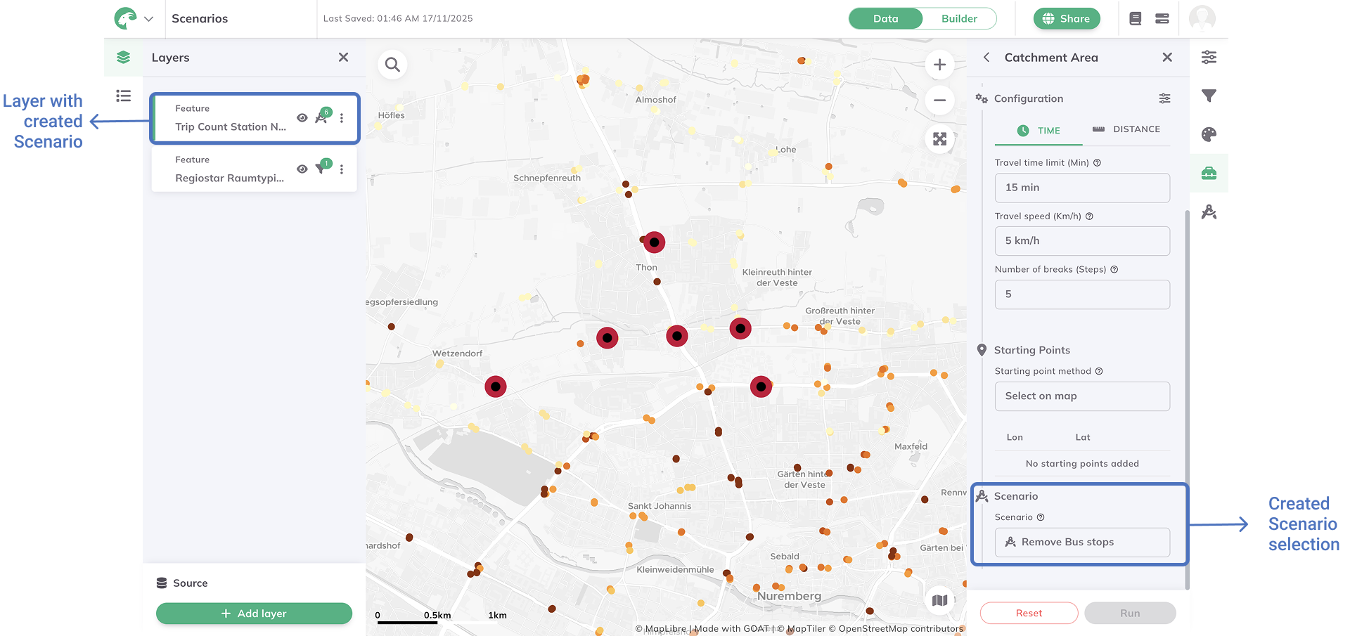Open more options for Trip Count Station layer
The image size is (1350, 636).
pyautogui.click(x=342, y=118)
